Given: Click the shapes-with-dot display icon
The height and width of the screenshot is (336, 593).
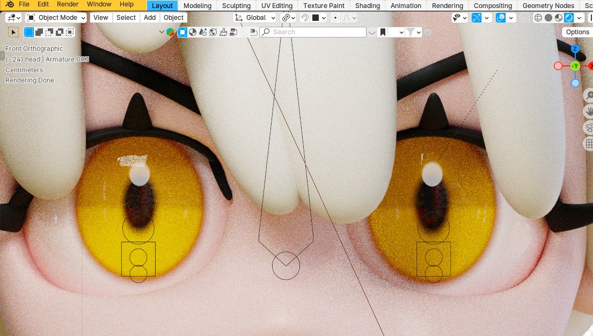Looking at the screenshot, I should [x=203, y=32].
